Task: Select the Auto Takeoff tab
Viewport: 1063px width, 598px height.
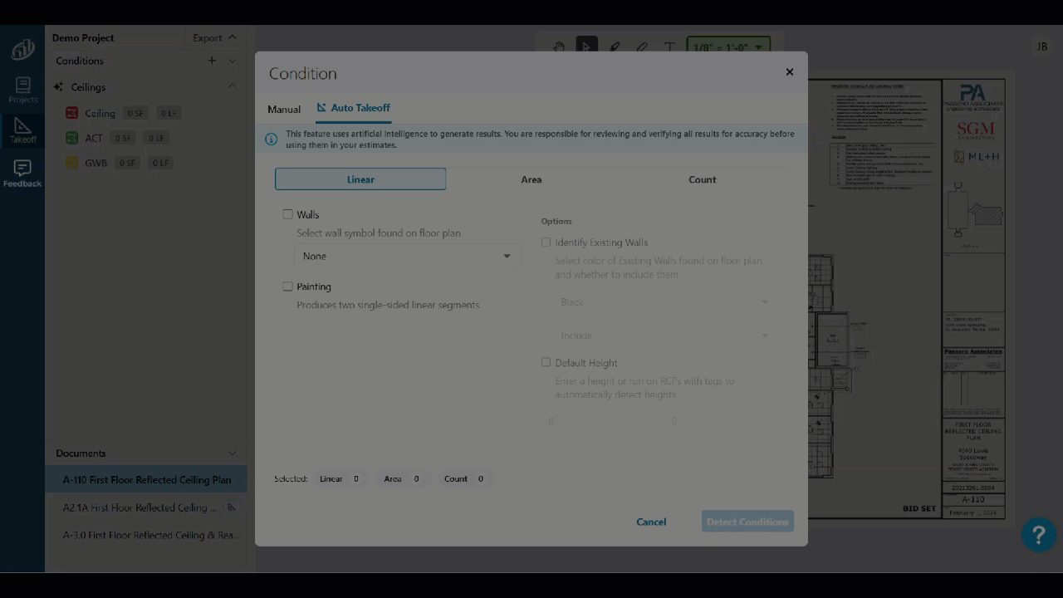Action: (x=353, y=108)
